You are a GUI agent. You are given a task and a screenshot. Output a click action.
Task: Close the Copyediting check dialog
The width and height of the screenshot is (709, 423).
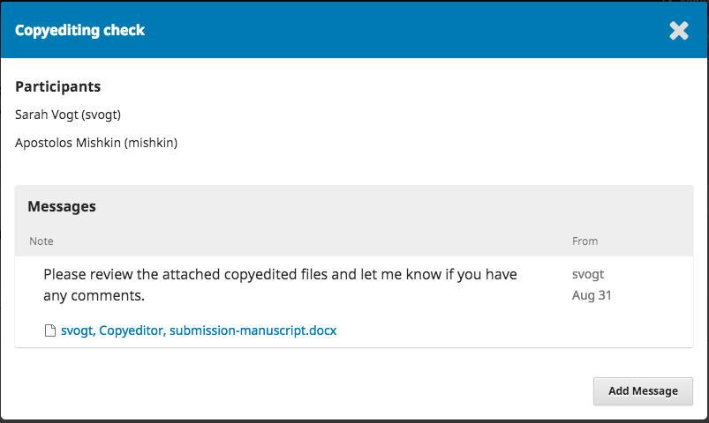tap(679, 31)
